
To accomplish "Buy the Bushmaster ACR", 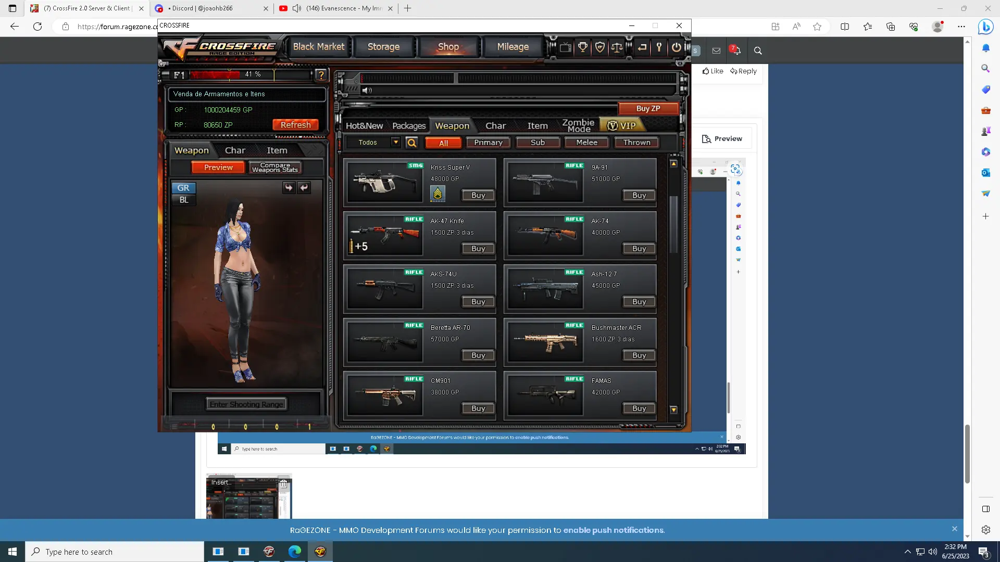I will point(639,355).
